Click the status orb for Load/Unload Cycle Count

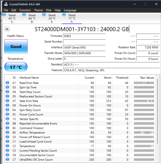click(x=7, y=141)
